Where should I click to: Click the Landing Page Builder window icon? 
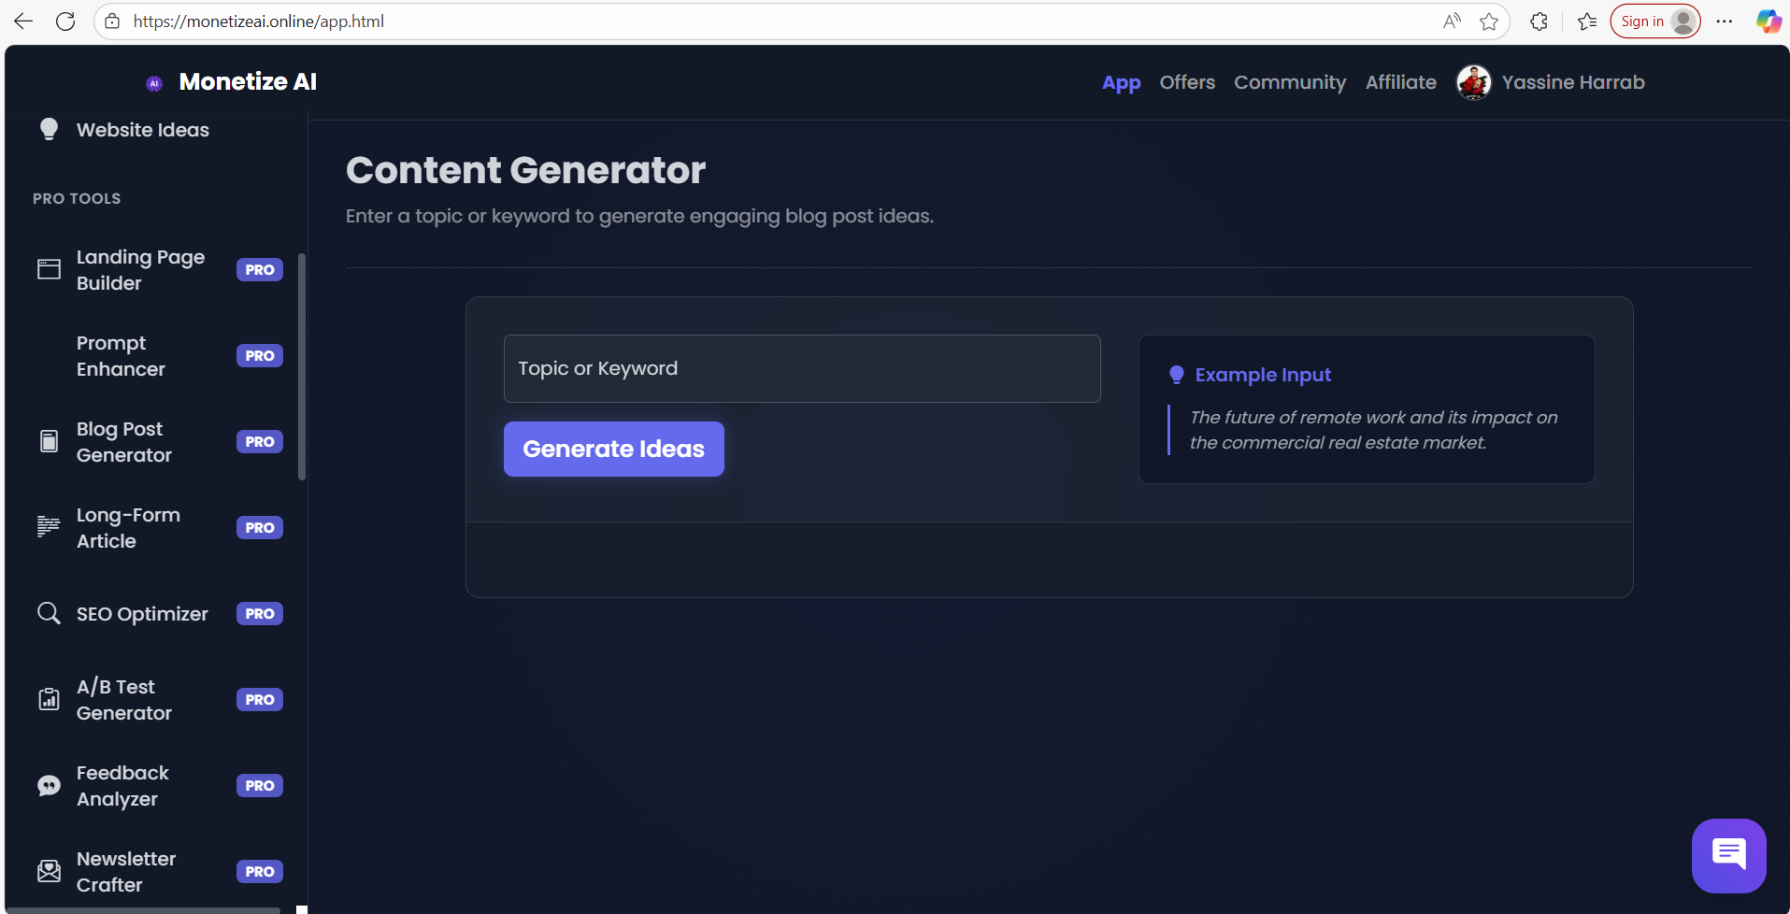49,270
